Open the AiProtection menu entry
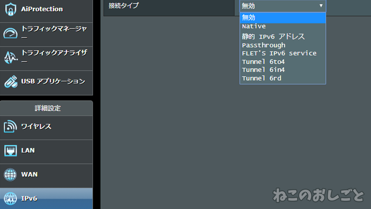 (x=46, y=11)
